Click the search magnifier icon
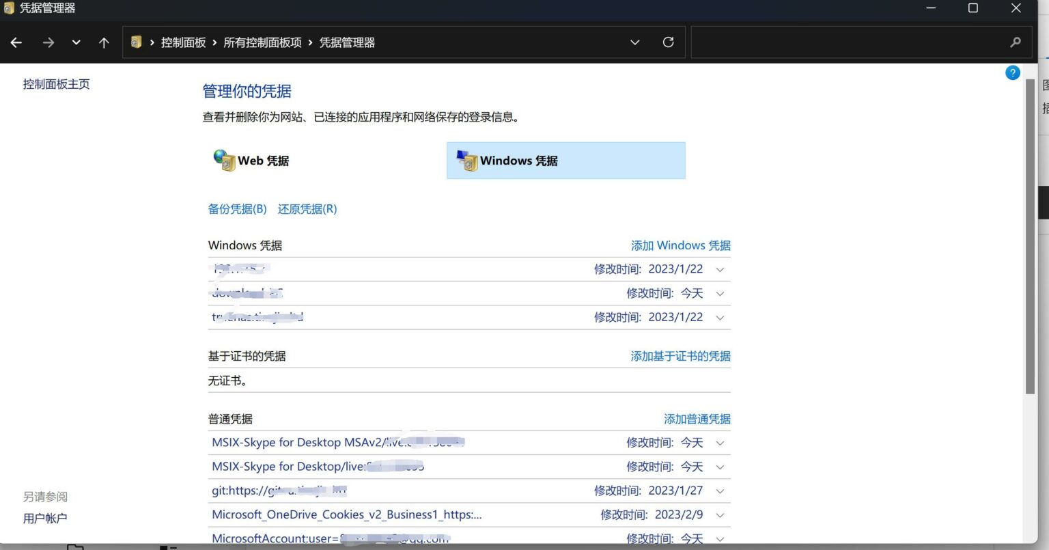 [1015, 42]
